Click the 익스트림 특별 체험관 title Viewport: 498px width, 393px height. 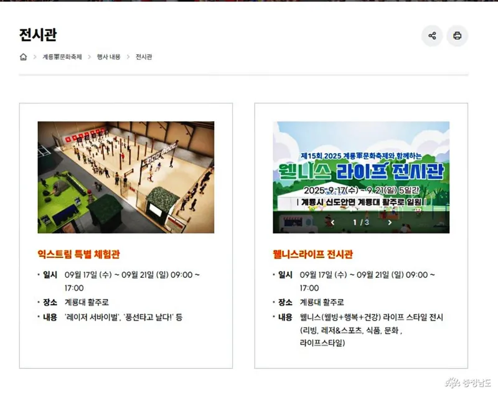[x=79, y=254]
